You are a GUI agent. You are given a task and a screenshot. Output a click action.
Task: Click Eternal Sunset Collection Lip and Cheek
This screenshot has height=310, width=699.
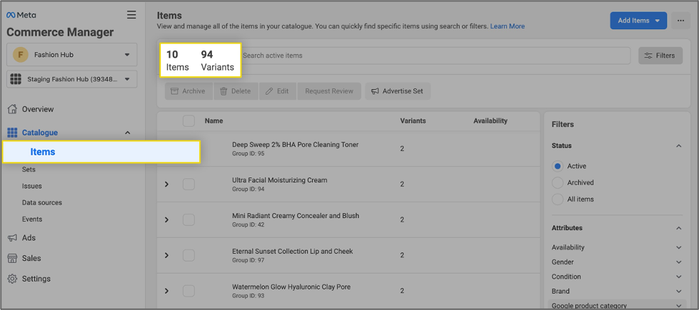click(x=293, y=252)
